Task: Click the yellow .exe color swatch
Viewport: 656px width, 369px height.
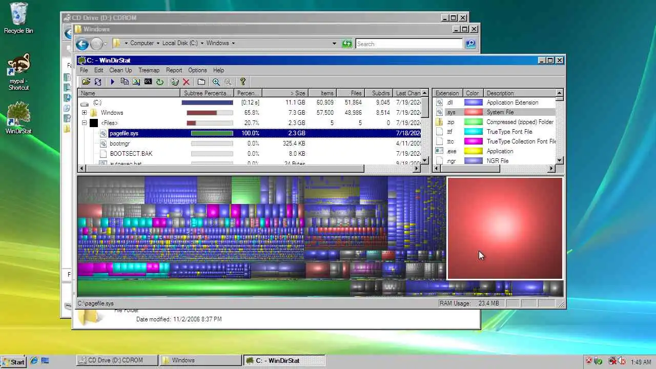Action: click(x=473, y=151)
